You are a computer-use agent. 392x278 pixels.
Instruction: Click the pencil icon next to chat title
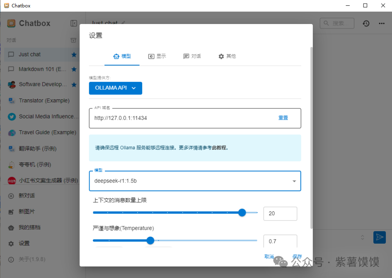point(123,23)
